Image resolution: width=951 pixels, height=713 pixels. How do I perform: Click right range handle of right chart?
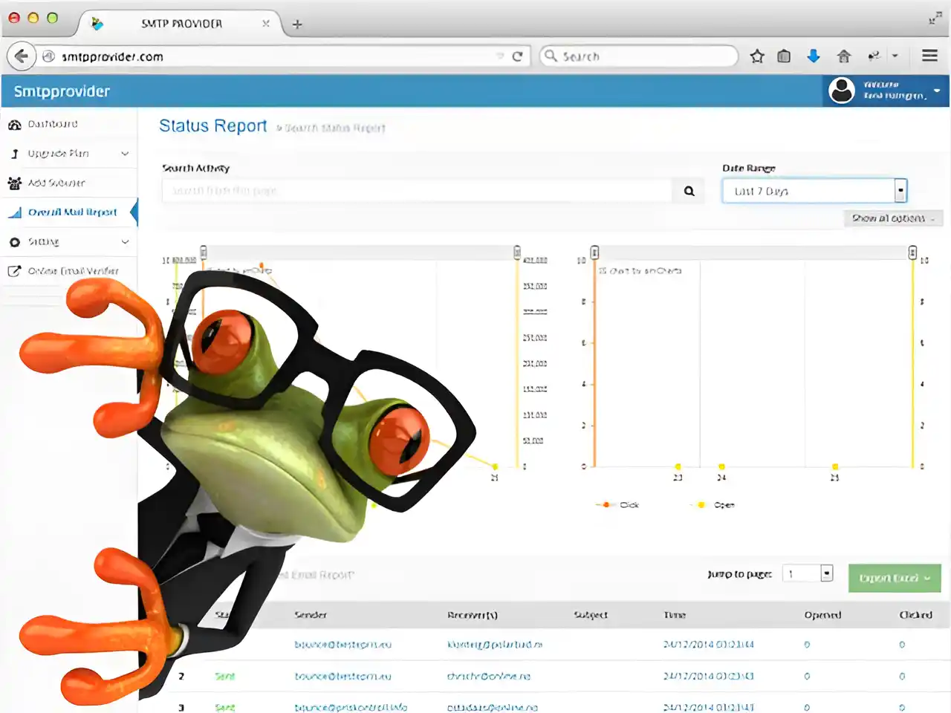tap(912, 253)
